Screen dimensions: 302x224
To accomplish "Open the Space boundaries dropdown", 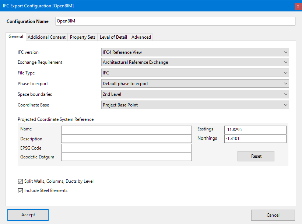I will pyautogui.click(x=195, y=94).
